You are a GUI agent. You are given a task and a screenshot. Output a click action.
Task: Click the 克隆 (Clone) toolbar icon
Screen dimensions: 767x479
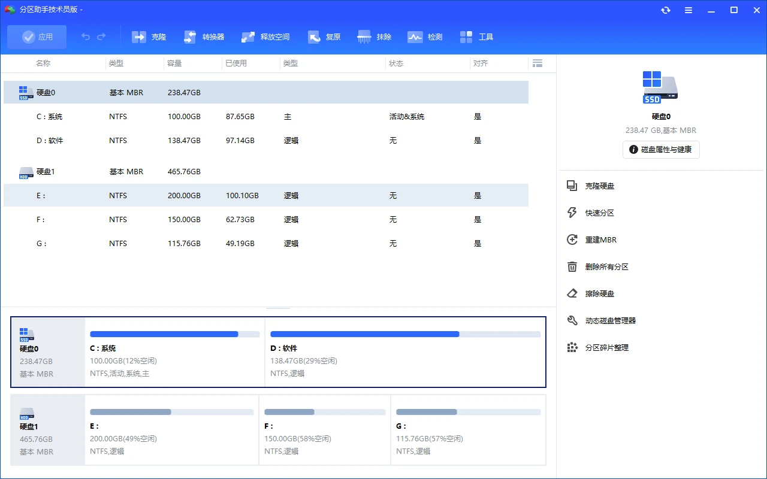pos(149,37)
